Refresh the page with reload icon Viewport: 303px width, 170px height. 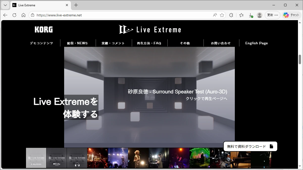click(14, 15)
